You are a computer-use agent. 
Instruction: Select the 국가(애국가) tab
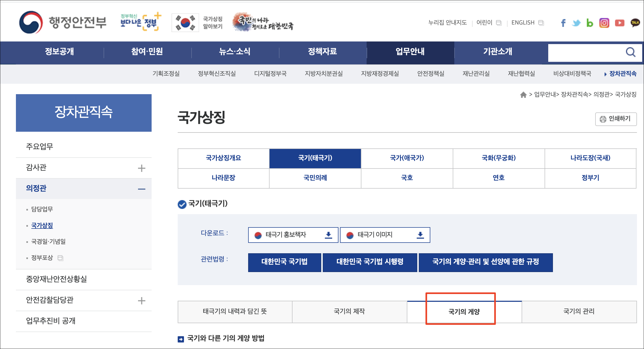pos(407,158)
